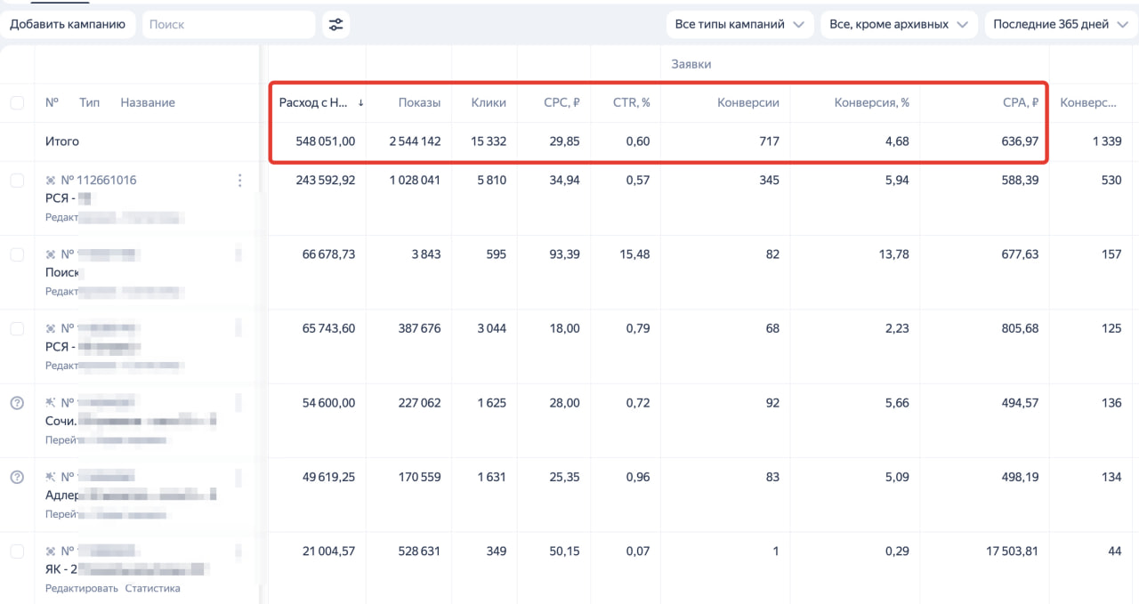Select checkbox for the Поиск campaign row
1139x604 pixels.
coord(17,254)
